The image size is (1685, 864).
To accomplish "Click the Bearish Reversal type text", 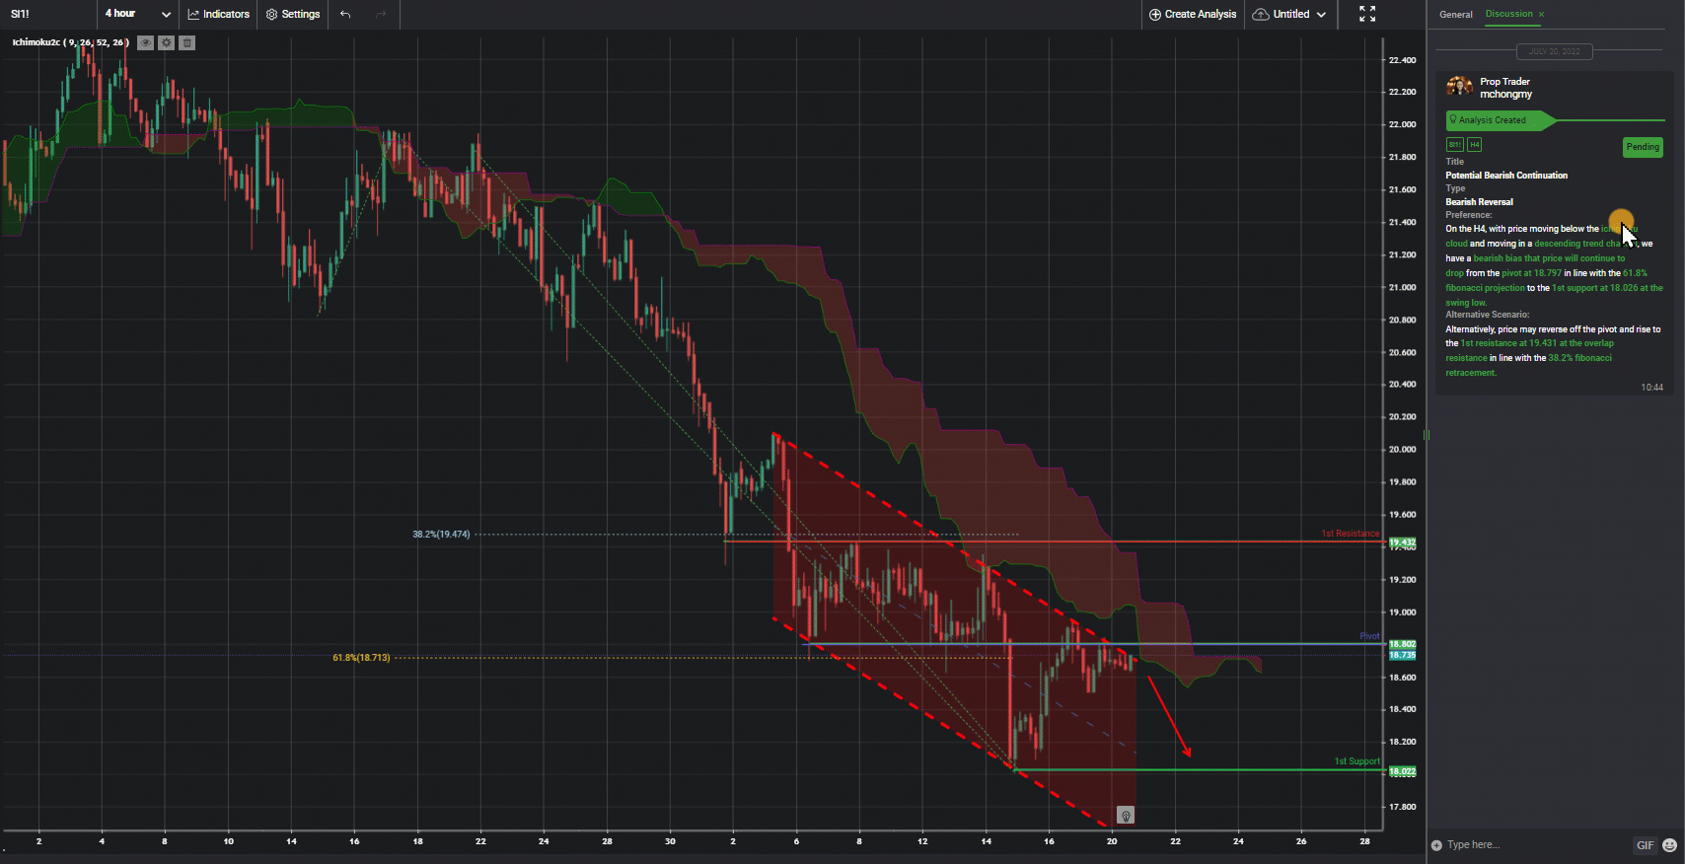I will coord(1479,202).
